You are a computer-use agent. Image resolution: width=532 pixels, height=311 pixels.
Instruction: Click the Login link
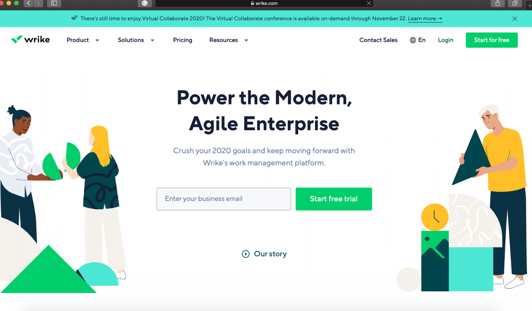(x=445, y=40)
